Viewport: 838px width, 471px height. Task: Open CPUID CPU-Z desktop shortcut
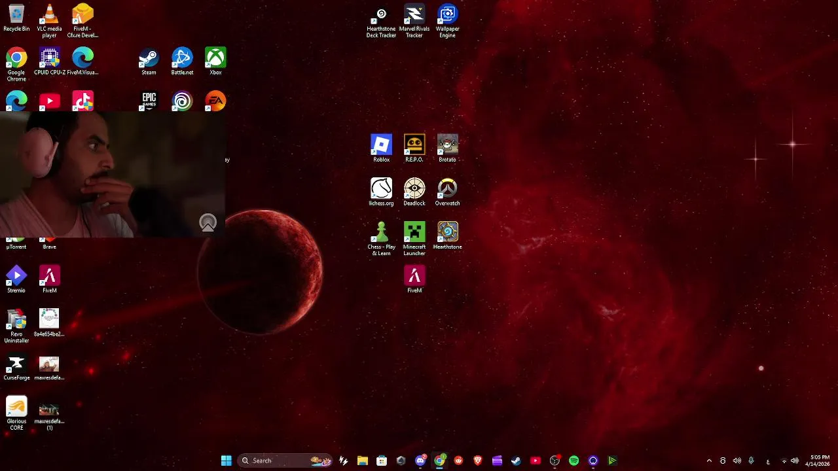coord(49,61)
